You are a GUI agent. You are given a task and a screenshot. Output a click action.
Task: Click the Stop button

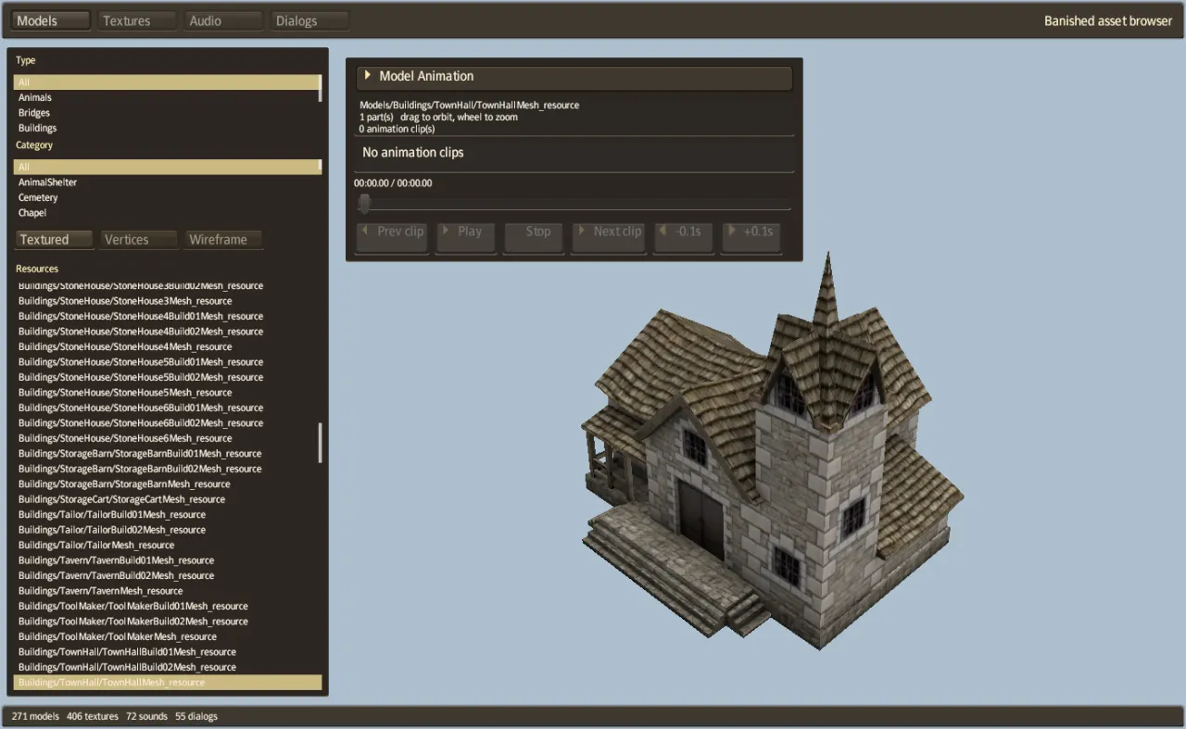click(534, 237)
